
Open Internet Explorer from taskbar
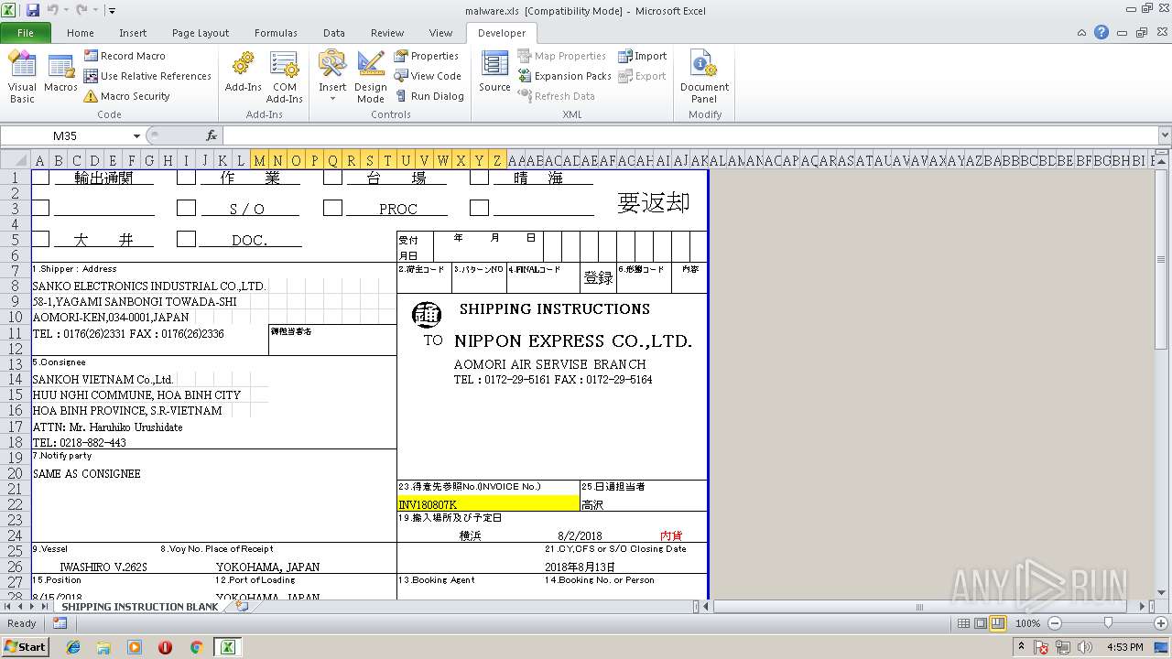click(73, 647)
